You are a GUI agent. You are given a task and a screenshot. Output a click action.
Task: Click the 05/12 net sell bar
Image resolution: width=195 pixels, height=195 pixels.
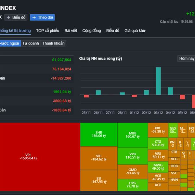(x=182, y=97)
